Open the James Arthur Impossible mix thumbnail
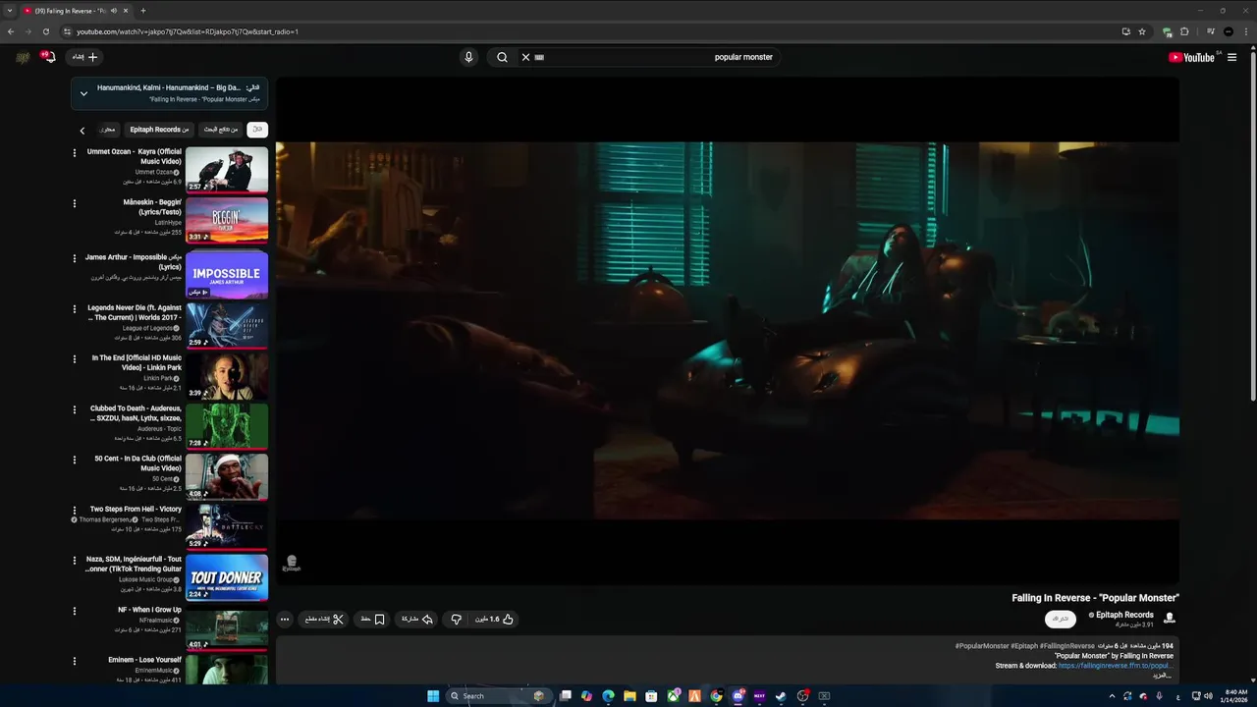This screenshot has width=1257, height=707. [227, 274]
